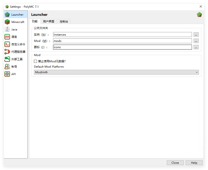This screenshot has width=208, height=170.
Task: Switch to the 功能 tab
Action: (x=35, y=21)
